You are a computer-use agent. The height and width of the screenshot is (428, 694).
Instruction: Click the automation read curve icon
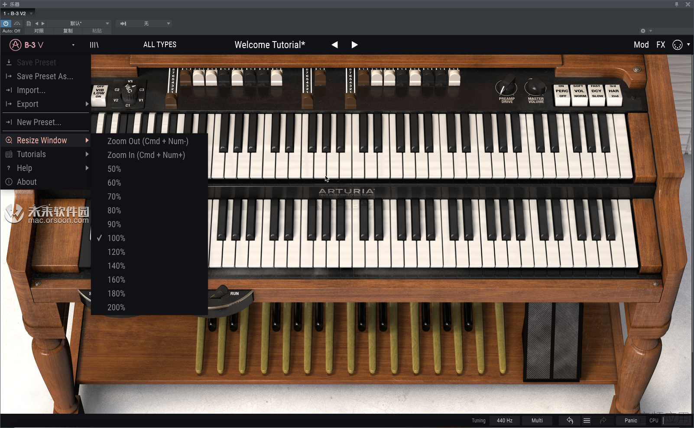[17, 23]
